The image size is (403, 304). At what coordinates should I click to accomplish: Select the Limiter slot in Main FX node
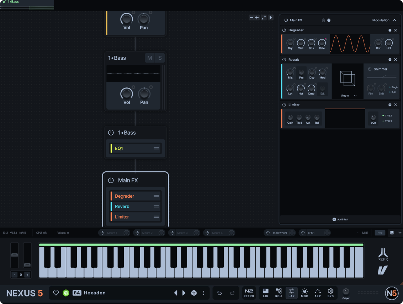click(135, 217)
